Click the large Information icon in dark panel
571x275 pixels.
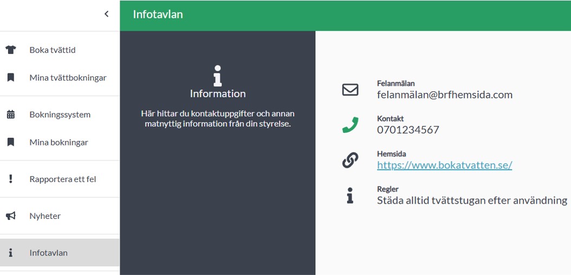218,76
